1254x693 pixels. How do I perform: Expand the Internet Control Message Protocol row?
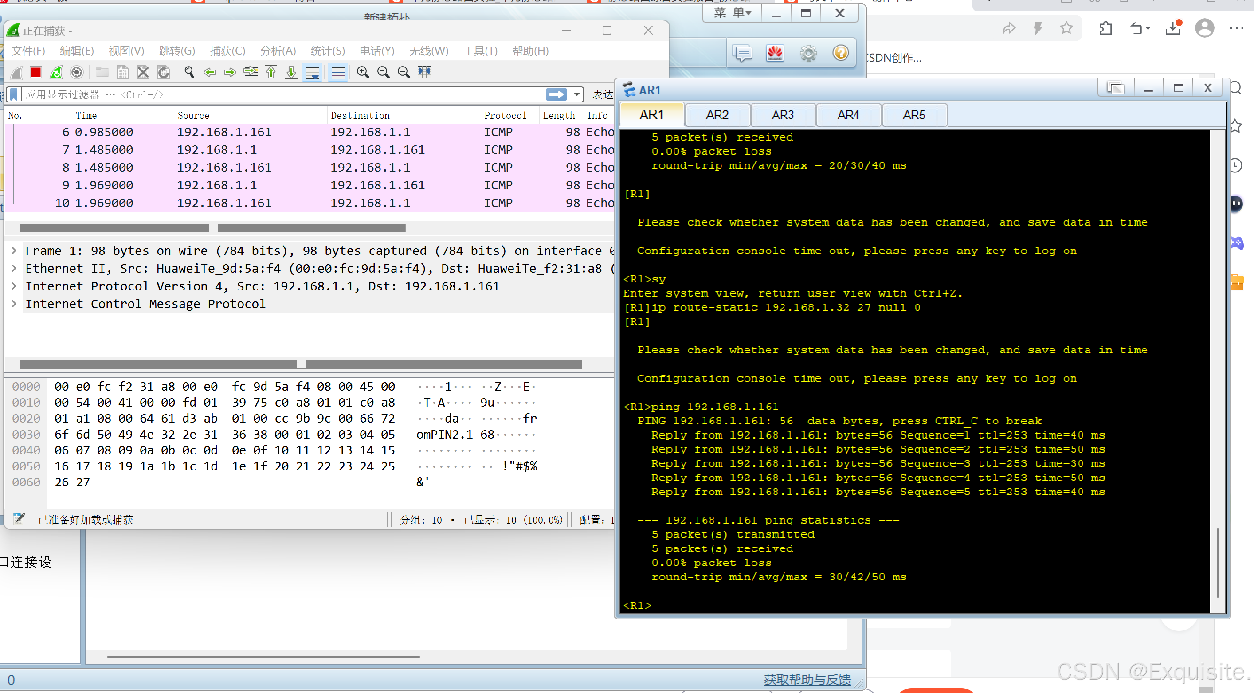(14, 304)
